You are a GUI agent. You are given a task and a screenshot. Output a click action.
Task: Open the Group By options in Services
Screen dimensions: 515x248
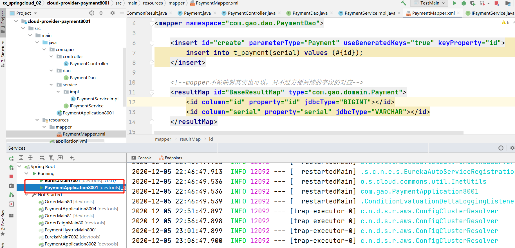point(42,158)
